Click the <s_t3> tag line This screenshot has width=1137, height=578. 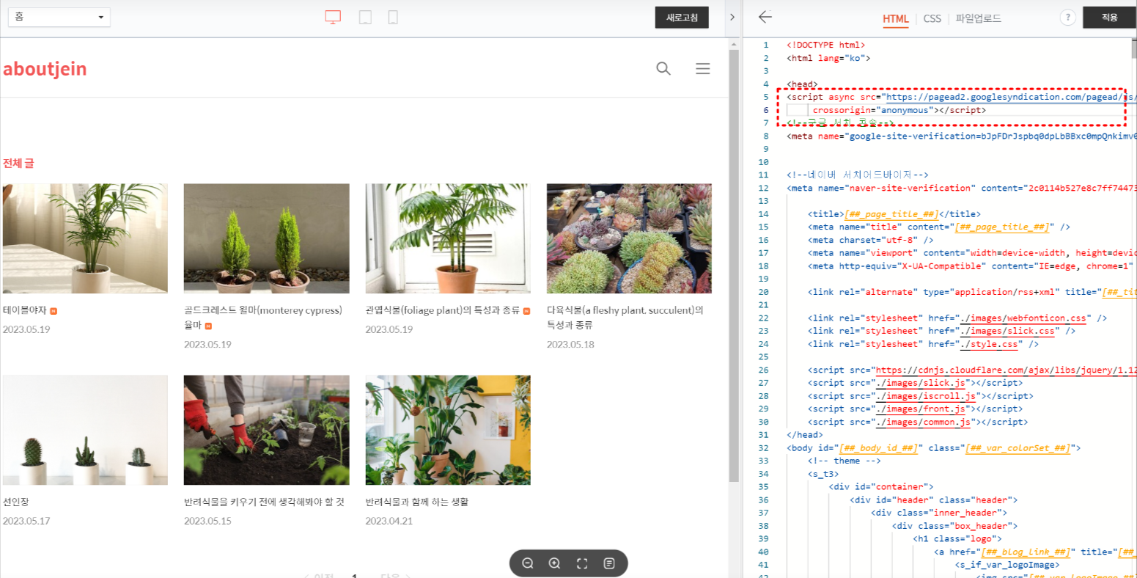pyautogui.click(x=823, y=474)
